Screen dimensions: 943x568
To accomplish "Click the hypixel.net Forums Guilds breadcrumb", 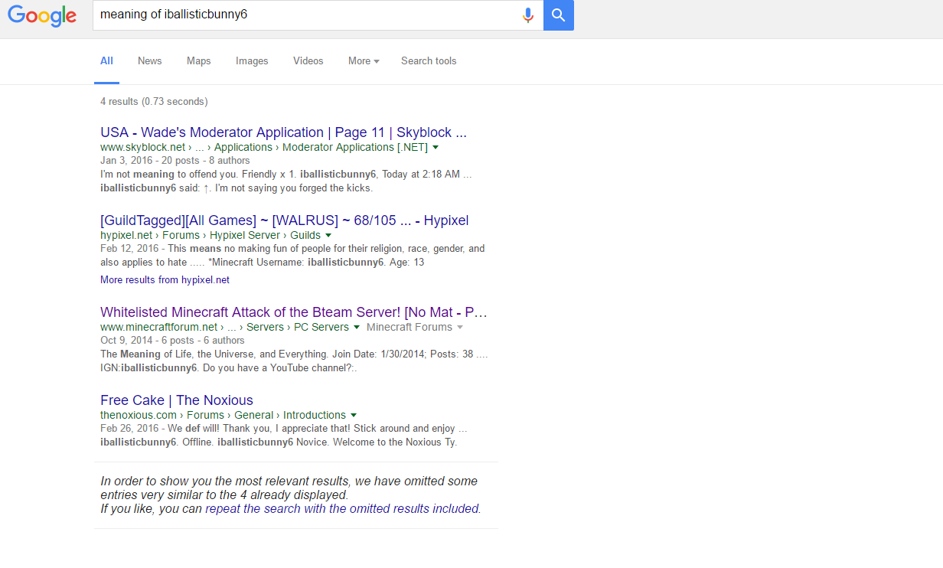I will click(210, 235).
